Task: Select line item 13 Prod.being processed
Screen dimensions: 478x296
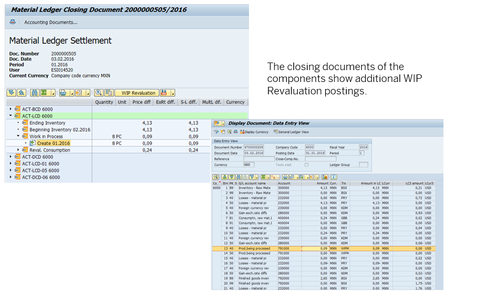Action: (x=324, y=248)
